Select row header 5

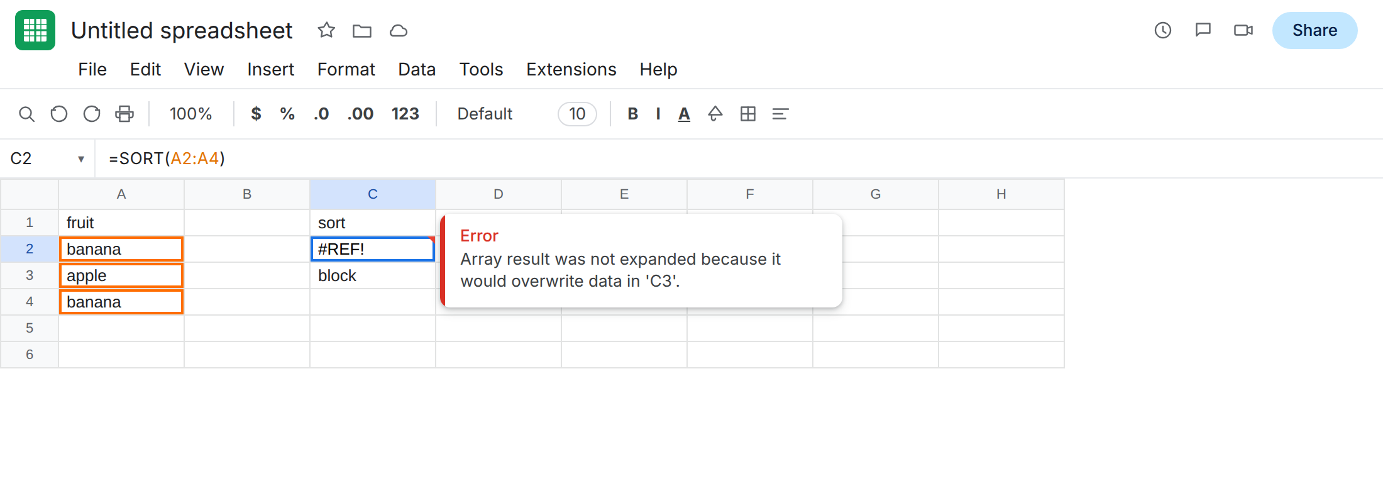[x=30, y=328]
